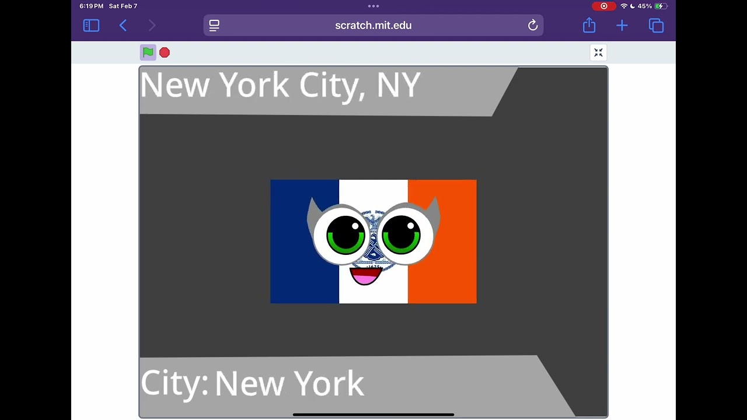Tap the 6:19 PM clock in status bar
This screenshot has width=747, height=420.
coord(91,6)
